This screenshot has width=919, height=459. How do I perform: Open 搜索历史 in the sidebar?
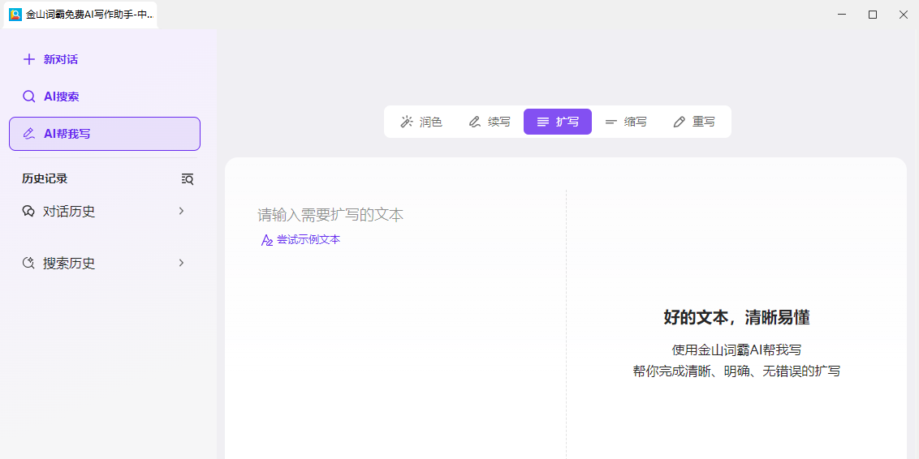(105, 263)
